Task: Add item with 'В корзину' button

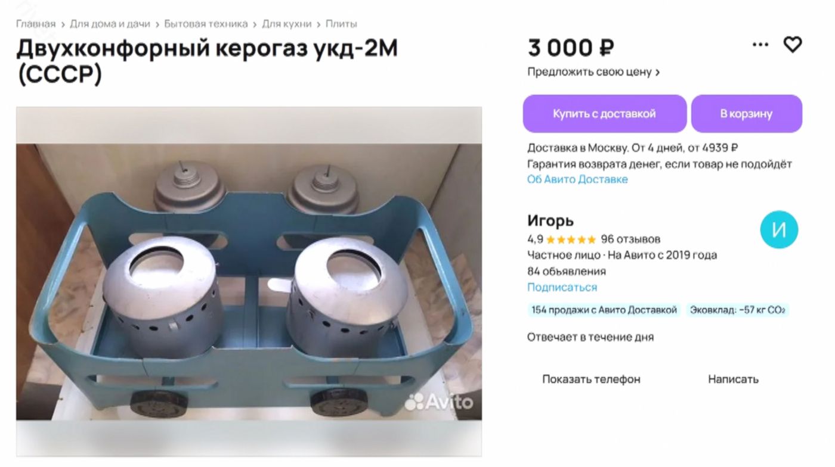Action: pyautogui.click(x=746, y=114)
